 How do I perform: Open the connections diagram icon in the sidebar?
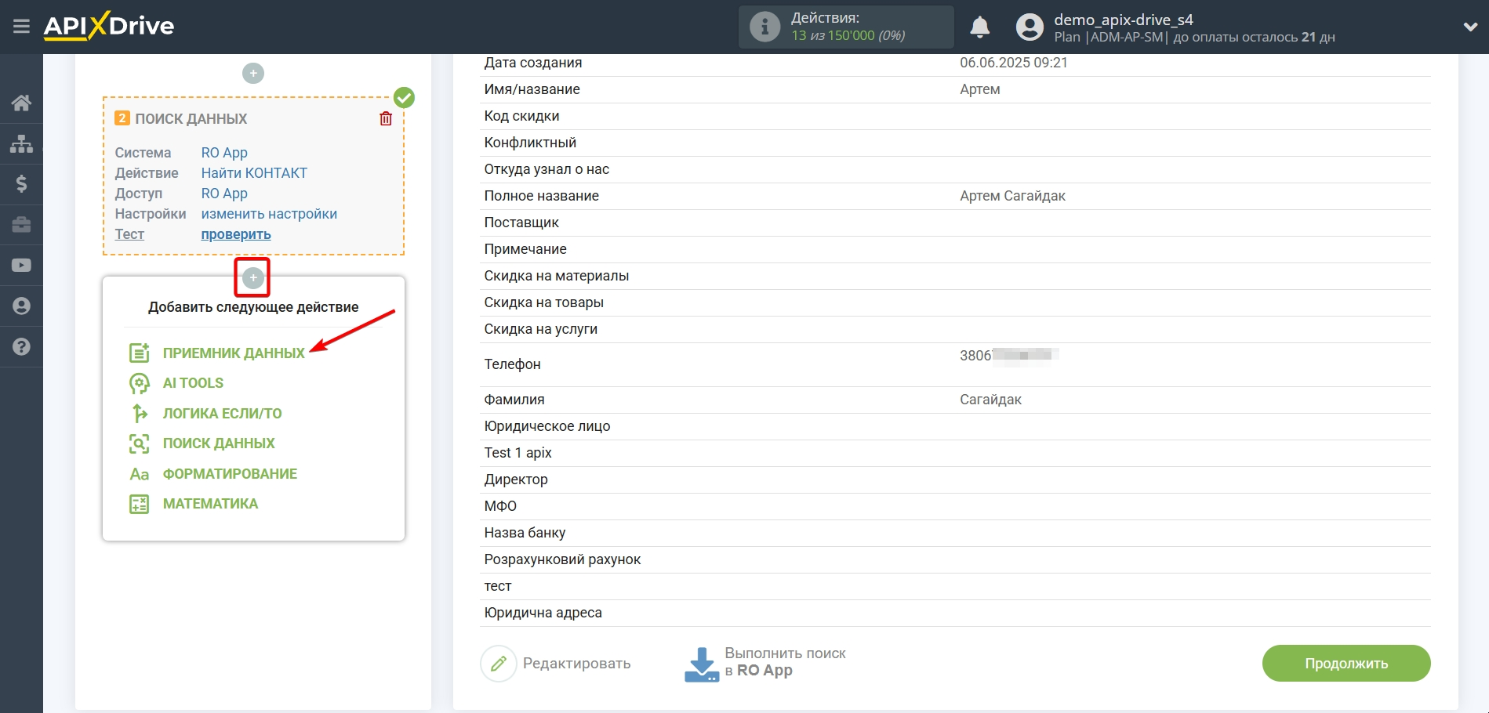click(21, 143)
